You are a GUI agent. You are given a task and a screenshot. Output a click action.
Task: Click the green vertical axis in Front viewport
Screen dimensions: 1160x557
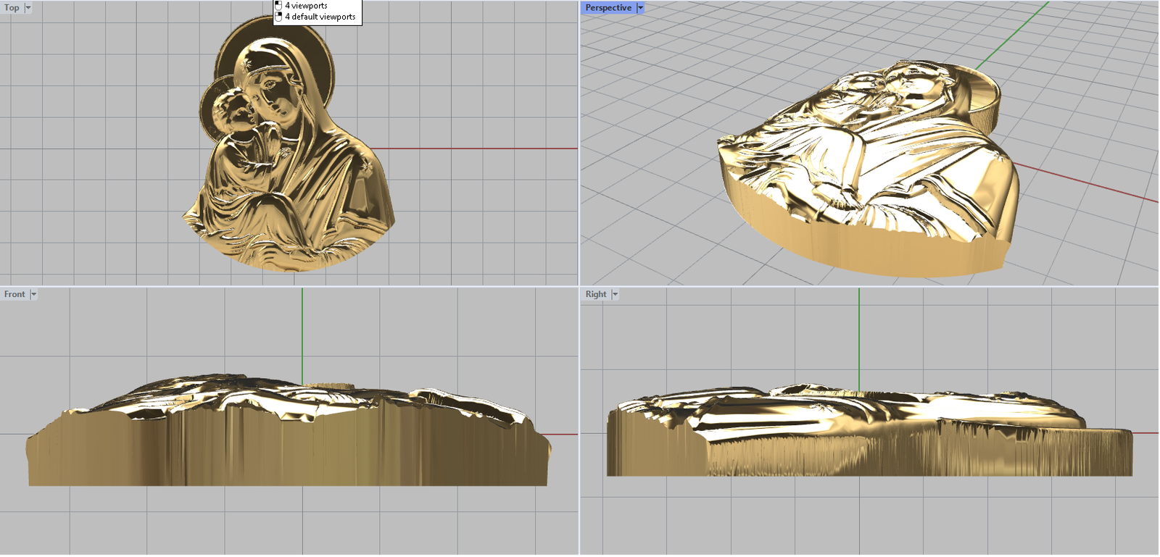[302, 333]
